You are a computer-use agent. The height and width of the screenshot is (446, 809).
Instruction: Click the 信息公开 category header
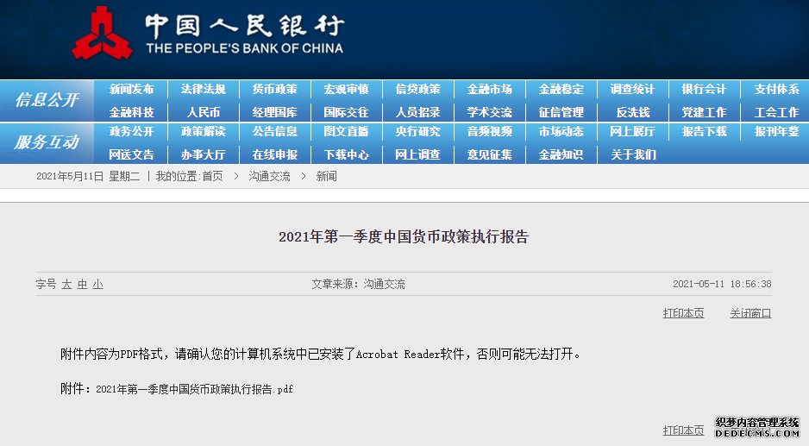[47, 99]
